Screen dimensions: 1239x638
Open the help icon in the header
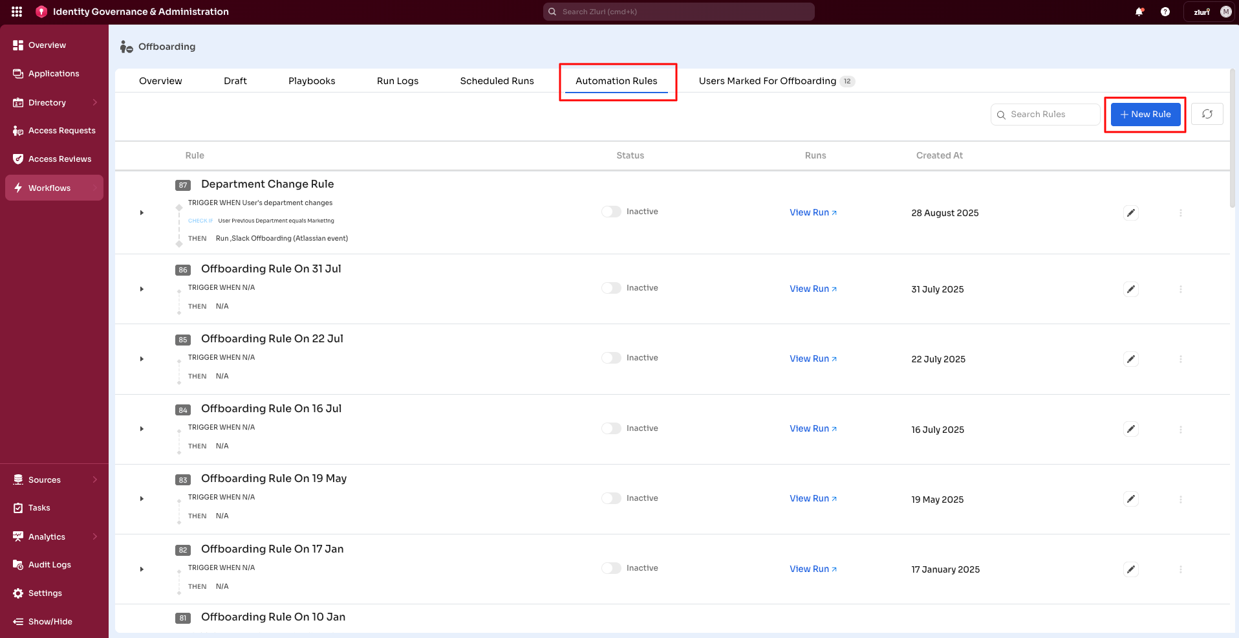pos(1165,11)
